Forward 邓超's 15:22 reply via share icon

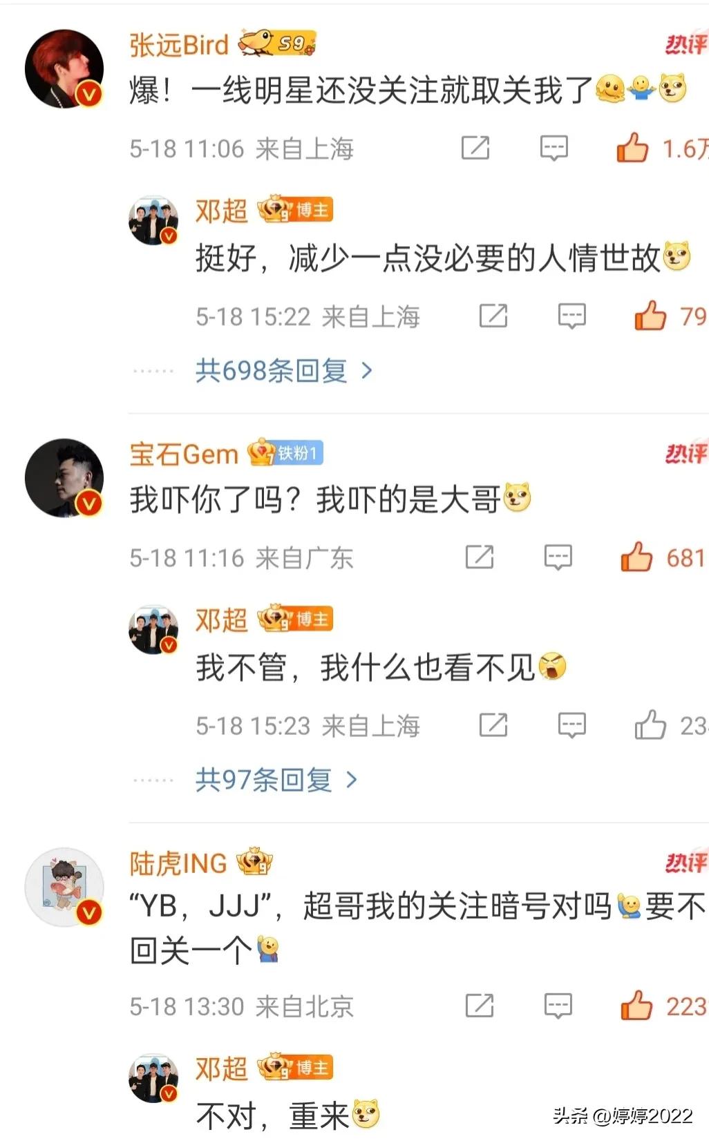493,316
